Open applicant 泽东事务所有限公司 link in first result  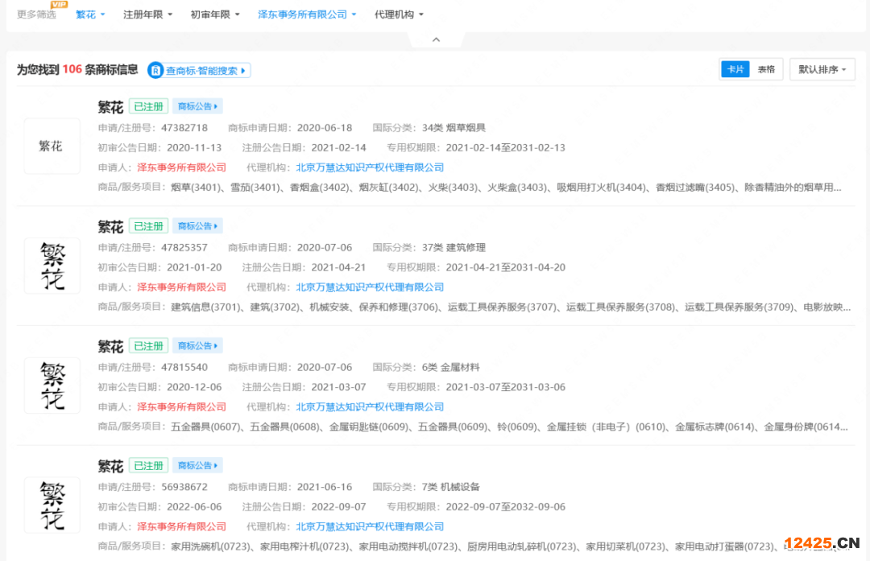coord(181,167)
